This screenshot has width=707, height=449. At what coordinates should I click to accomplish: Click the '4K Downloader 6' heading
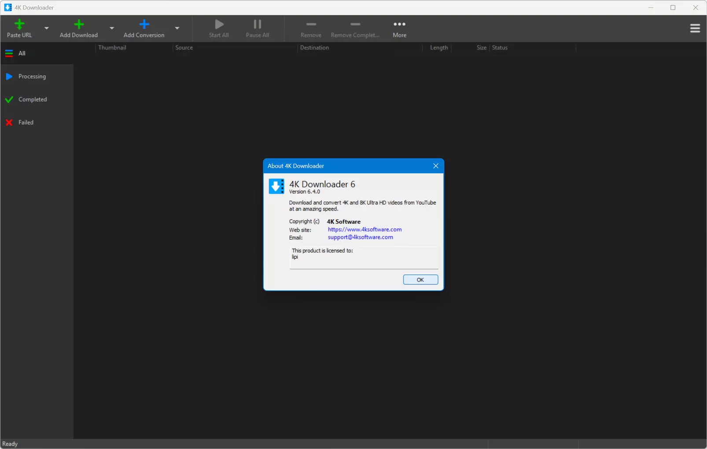[322, 184]
